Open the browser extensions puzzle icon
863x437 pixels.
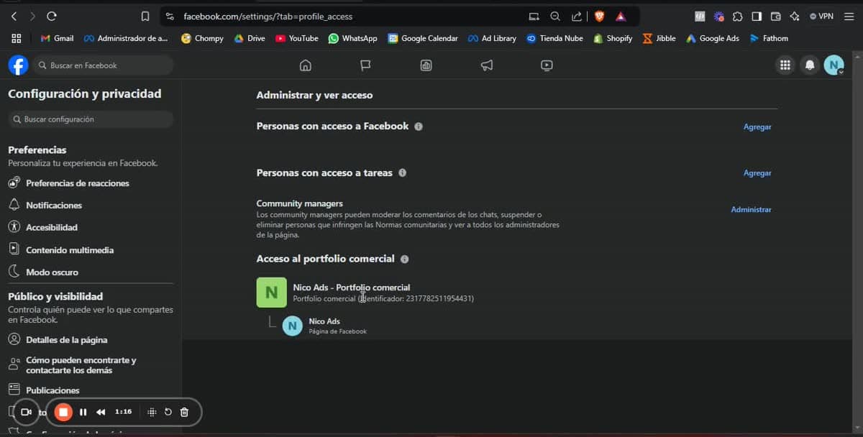point(738,16)
